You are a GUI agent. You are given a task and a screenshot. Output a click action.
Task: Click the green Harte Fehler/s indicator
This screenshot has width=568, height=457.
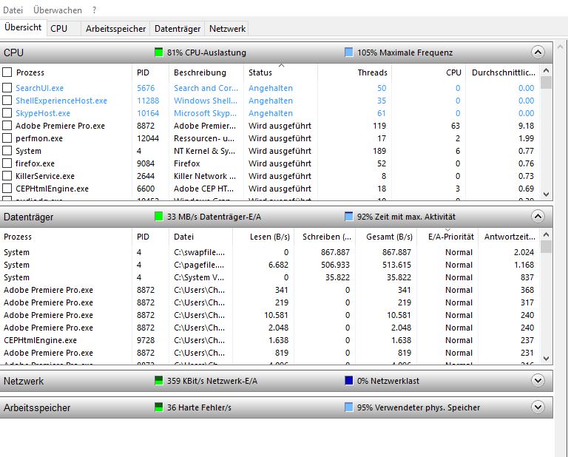[x=159, y=407]
